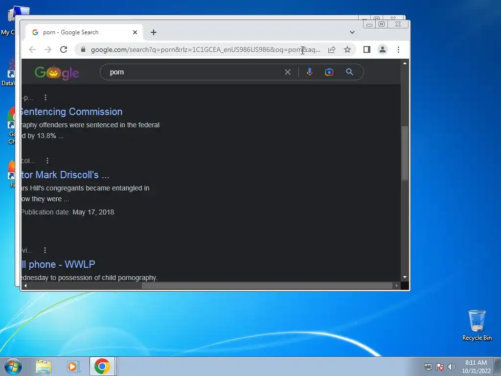View site information via padlock icon

coord(83,49)
